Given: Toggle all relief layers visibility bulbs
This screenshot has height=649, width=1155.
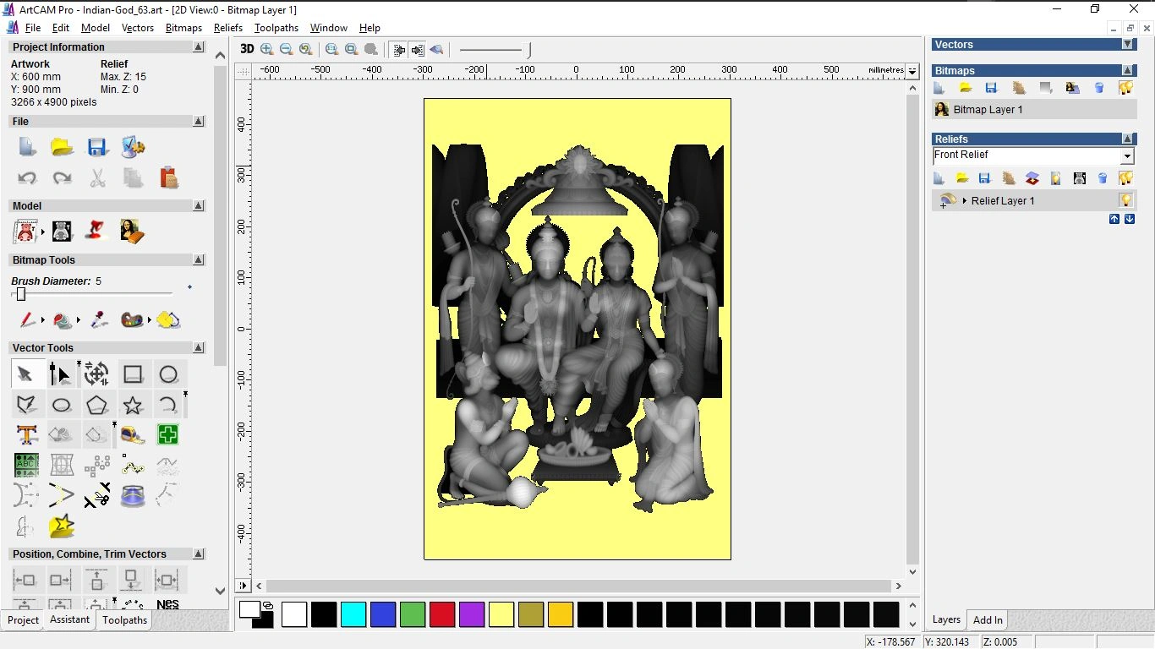Looking at the screenshot, I should [x=1125, y=177].
